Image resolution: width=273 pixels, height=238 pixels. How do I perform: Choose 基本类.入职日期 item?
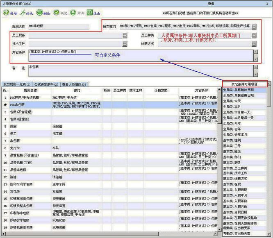(x=244, y=190)
